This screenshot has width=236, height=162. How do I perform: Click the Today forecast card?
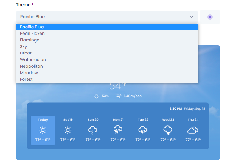[x=43, y=130]
